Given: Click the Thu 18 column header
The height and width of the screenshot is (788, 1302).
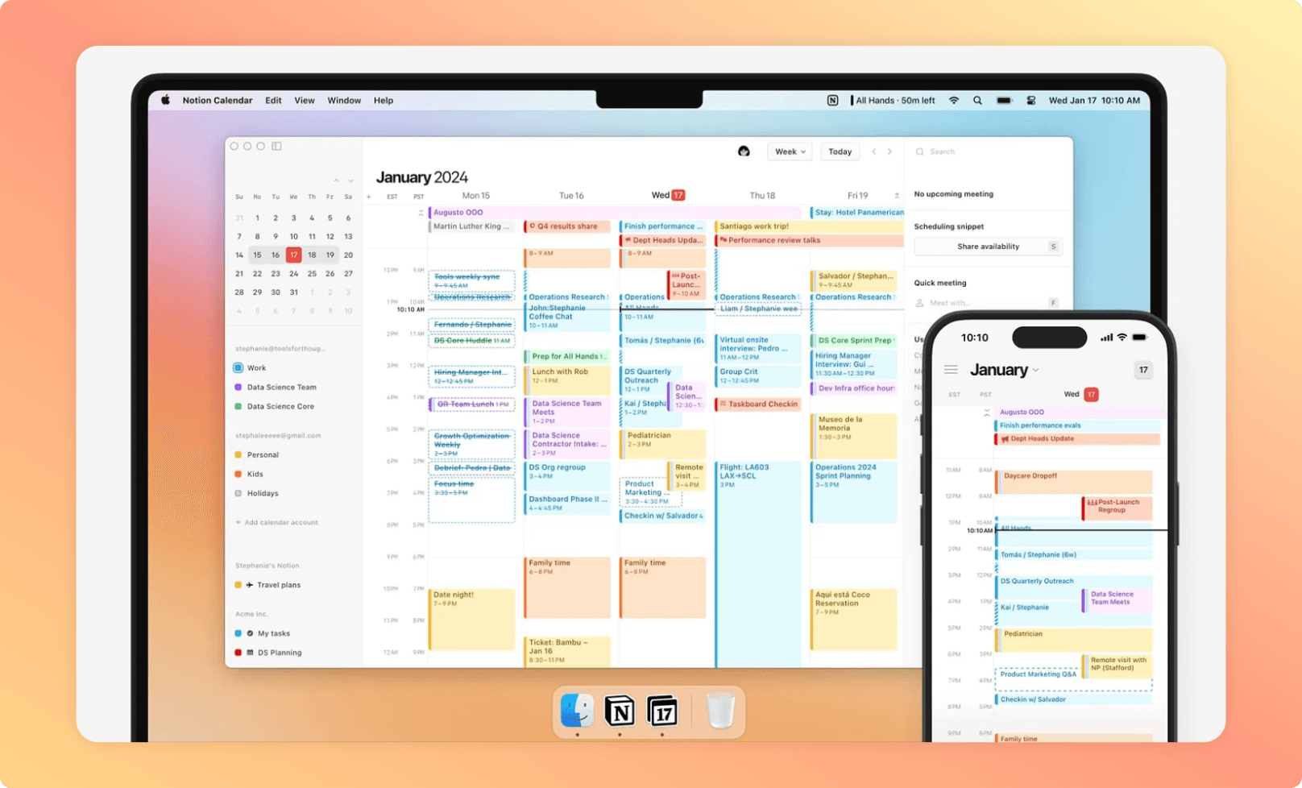Looking at the screenshot, I should click(x=762, y=196).
